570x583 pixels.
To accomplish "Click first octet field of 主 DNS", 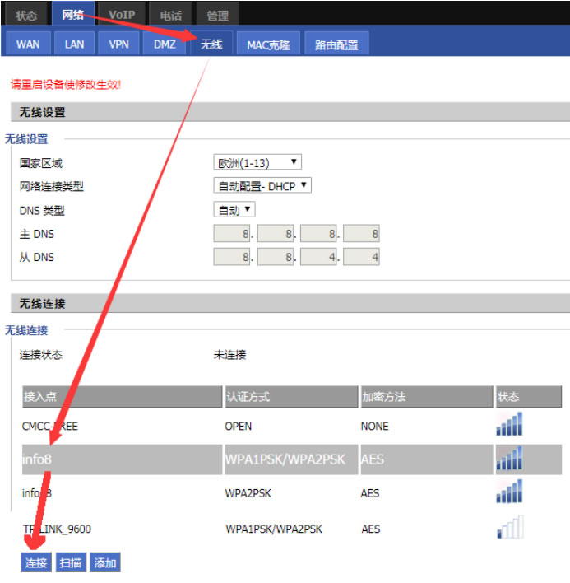I will [x=232, y=234].
